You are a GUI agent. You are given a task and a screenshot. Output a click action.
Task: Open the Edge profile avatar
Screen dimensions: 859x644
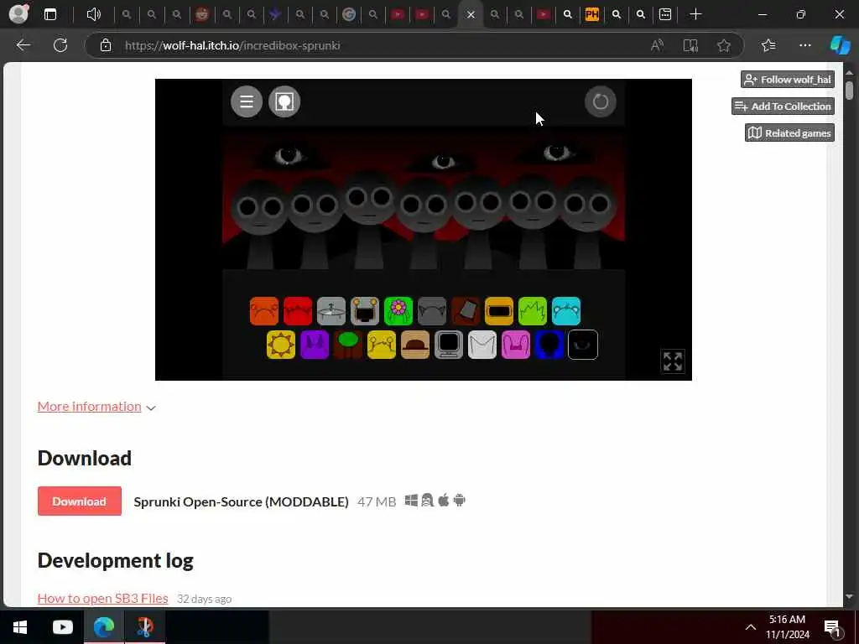(19, 14)
